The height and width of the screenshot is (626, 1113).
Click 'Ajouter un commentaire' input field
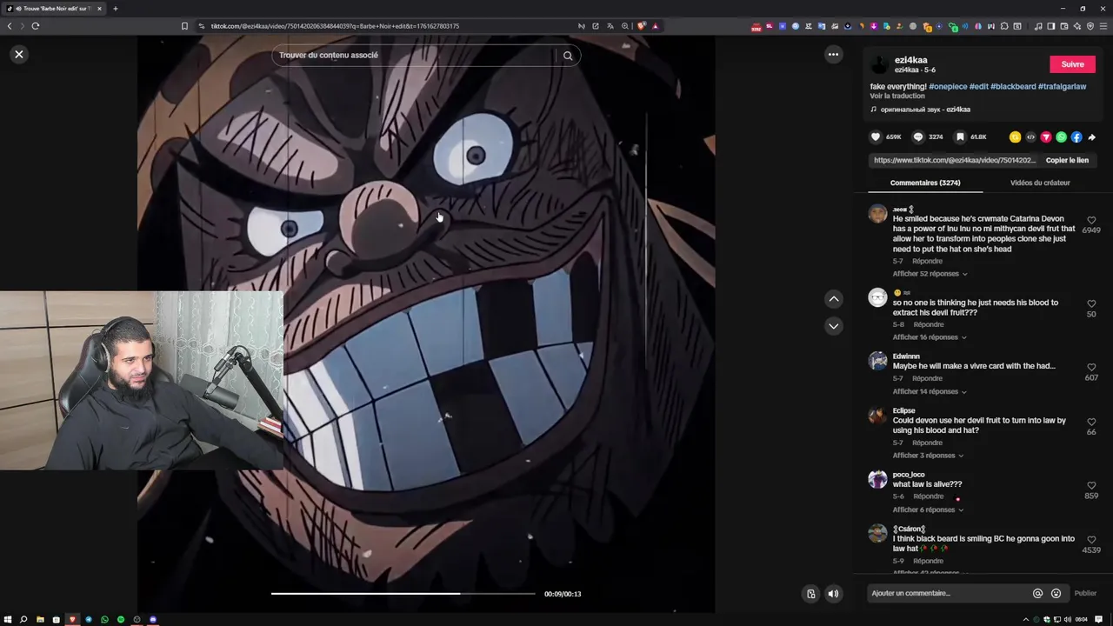click(949, 593)
